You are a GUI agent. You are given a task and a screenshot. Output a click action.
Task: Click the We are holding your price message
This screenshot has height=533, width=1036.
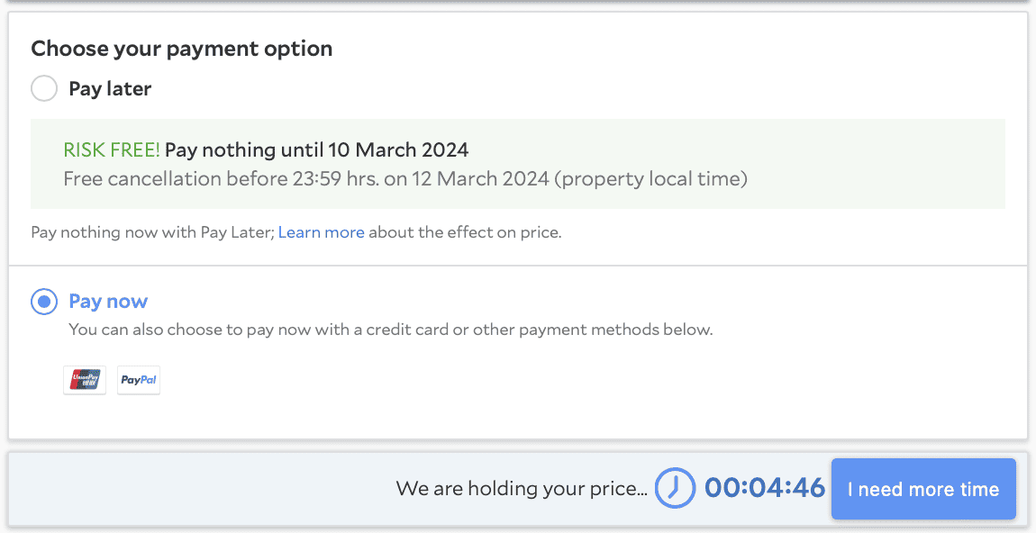(521, 490)
